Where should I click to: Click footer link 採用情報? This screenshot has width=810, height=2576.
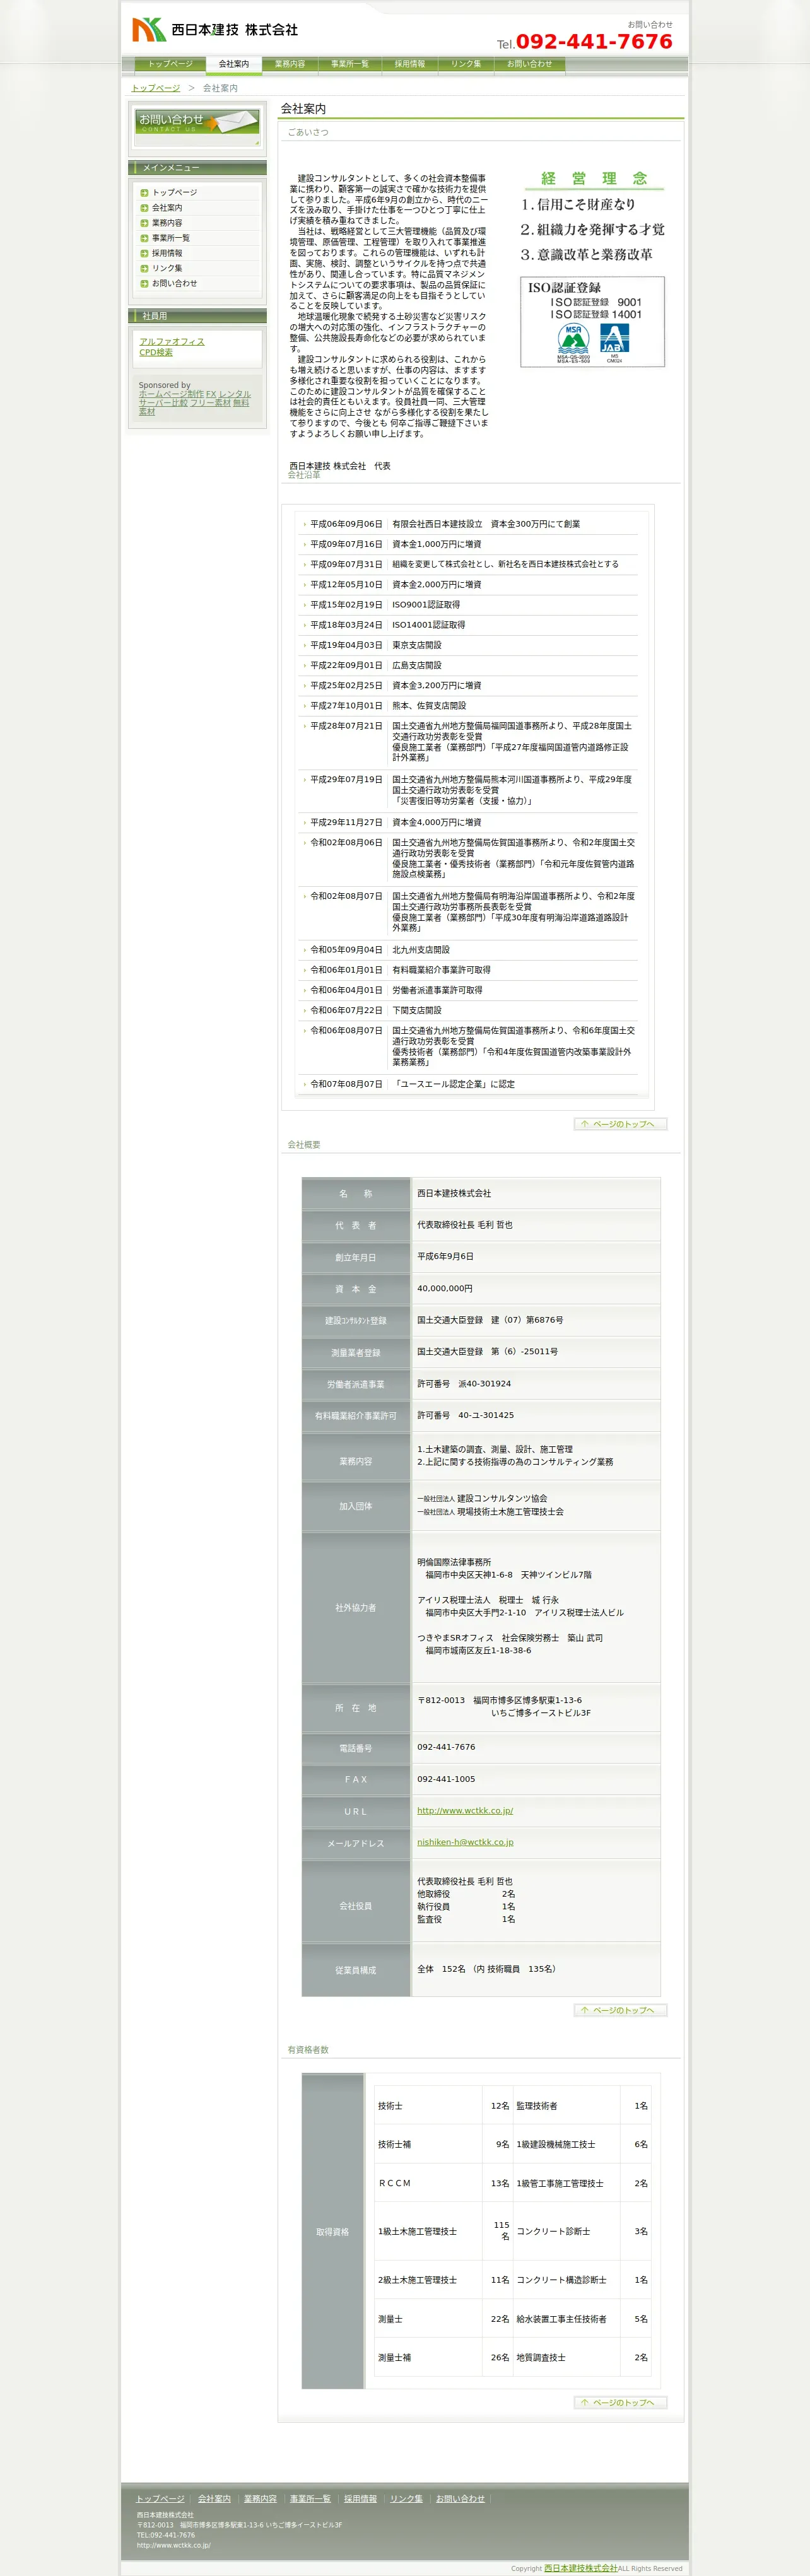360,2498
